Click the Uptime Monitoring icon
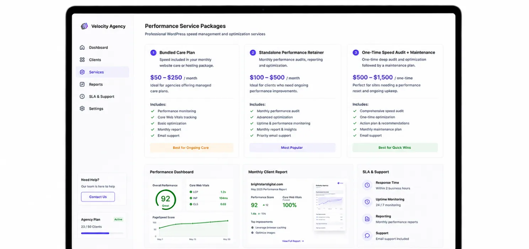The image size is (529, 249). click(x=367, y=202)
